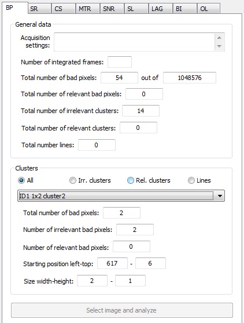Focus the Acquisition settings text area

click(134, 42)
